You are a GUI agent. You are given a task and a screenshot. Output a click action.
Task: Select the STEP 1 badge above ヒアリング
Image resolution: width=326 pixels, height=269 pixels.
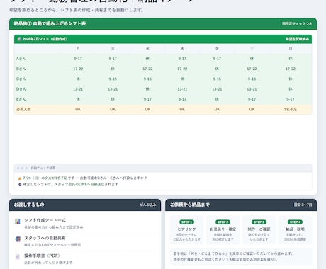[x=186, y=222]
